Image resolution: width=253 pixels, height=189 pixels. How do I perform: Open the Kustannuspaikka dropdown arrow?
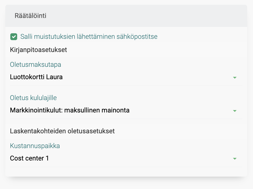click(x=235, y=159)
